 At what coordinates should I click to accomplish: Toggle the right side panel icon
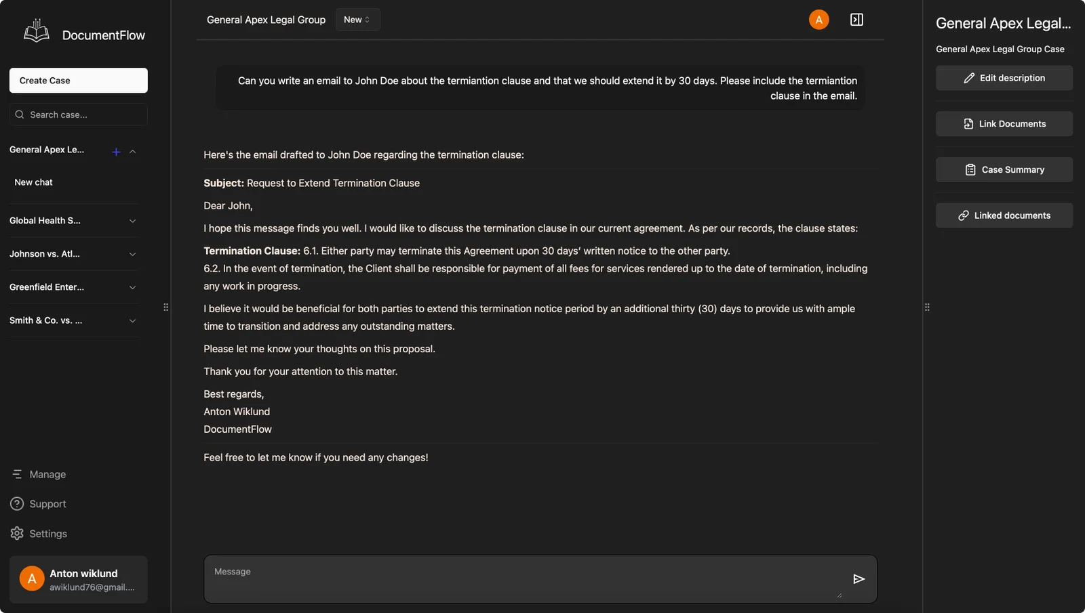(x=856, y=20)
